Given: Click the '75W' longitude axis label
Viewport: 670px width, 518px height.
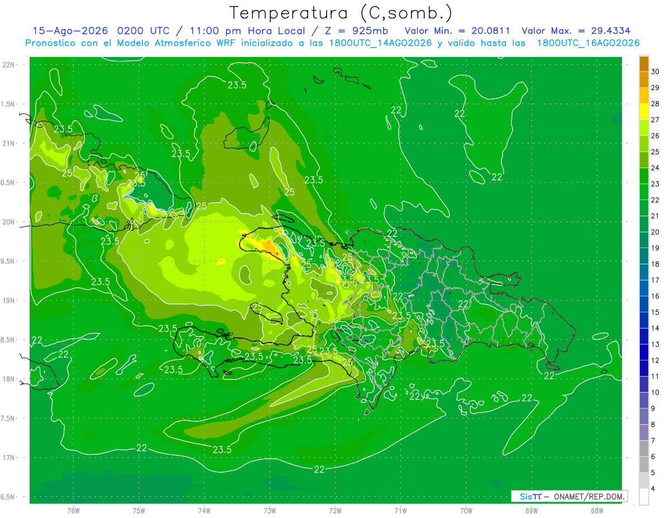Looking at the screenshot, I should tap(138, 511).
